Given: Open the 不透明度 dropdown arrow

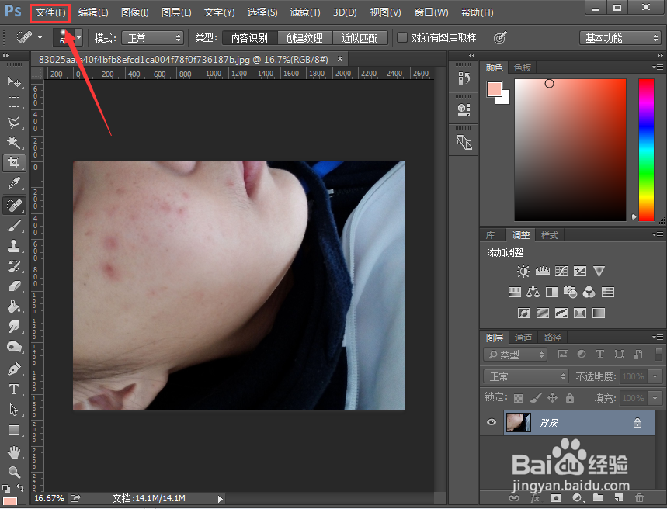Looking at the screenshot, I should (x=655, y=376).
